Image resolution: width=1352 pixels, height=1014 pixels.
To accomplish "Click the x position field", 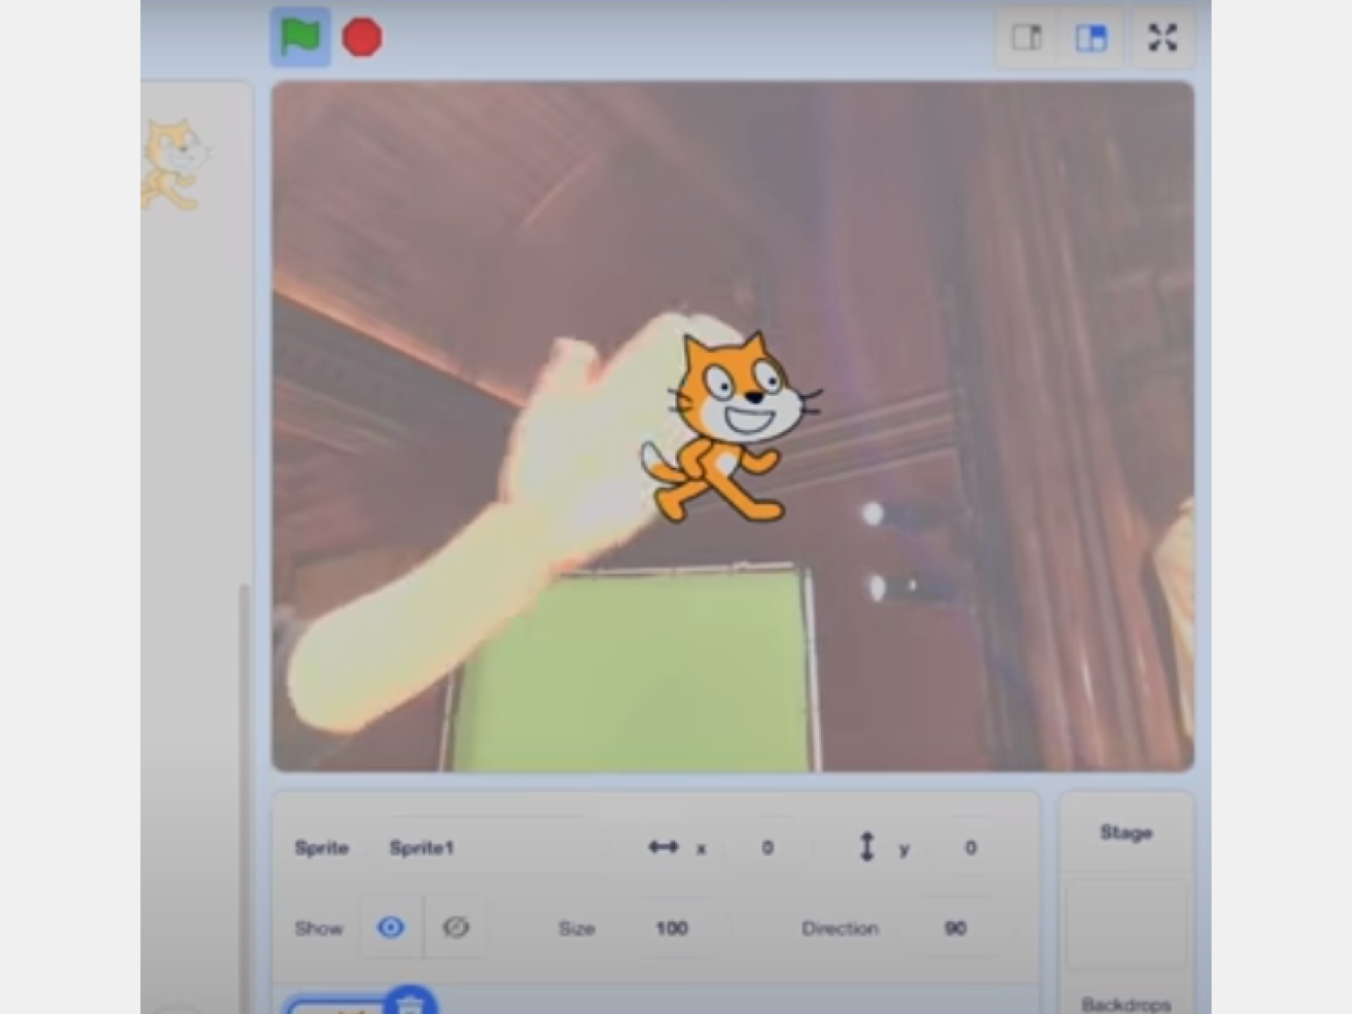I will pos(767,848).
